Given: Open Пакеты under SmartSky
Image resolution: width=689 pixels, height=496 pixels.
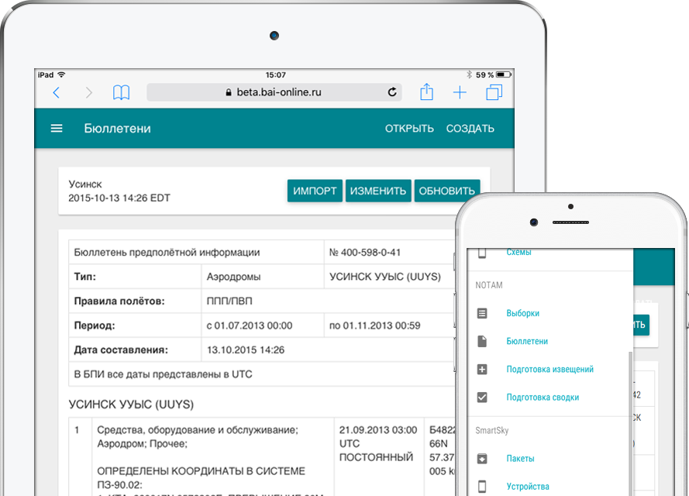Looking at the screenshot, I should tap(520, 458).
